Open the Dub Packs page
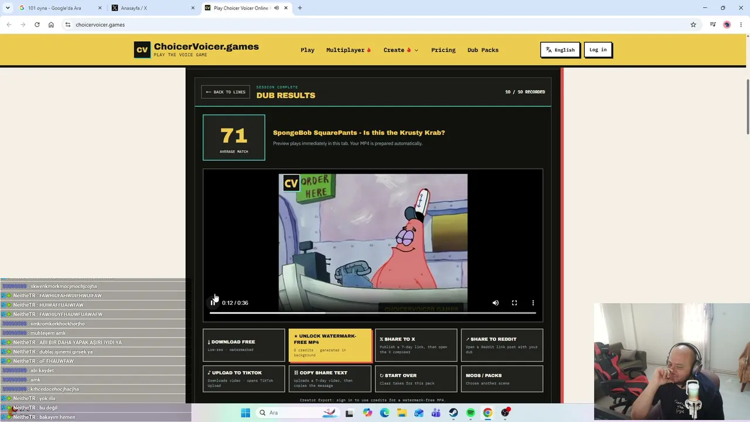750x422 pixels. [x=483, y=50]
